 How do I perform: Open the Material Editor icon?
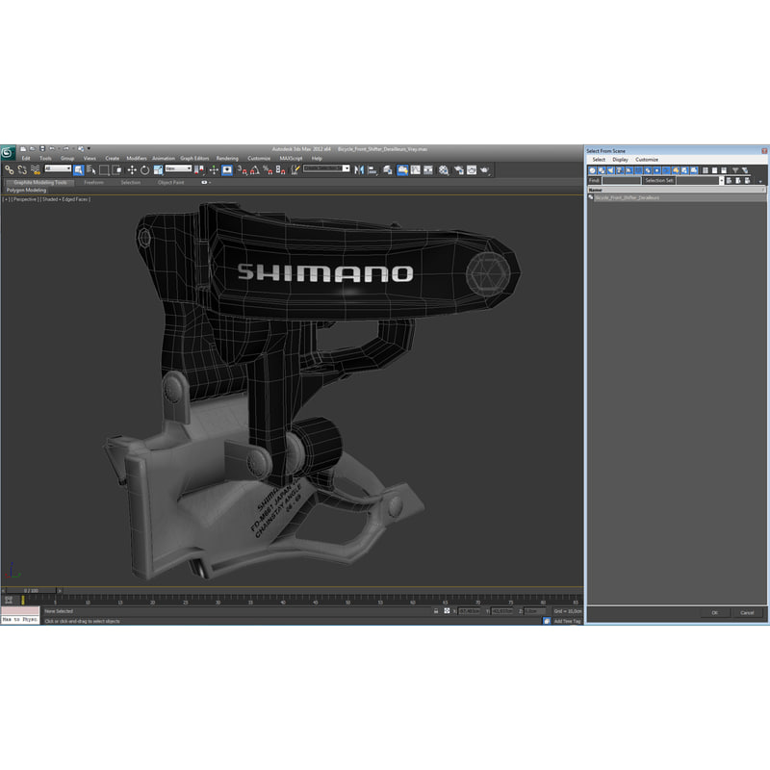tap(442, 169)
